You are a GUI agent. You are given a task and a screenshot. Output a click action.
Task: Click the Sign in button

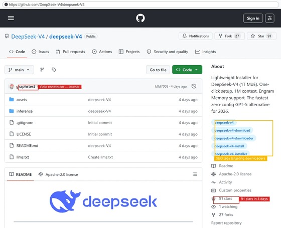click(253, 18)
